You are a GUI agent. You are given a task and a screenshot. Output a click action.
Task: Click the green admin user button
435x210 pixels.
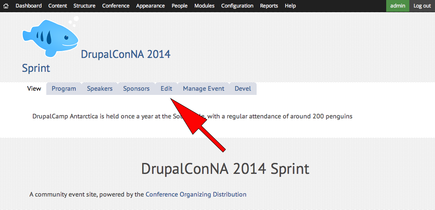point(398,6)
